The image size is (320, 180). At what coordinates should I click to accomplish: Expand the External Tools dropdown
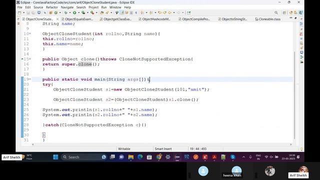pyautogui.click(x=96, y=12)
